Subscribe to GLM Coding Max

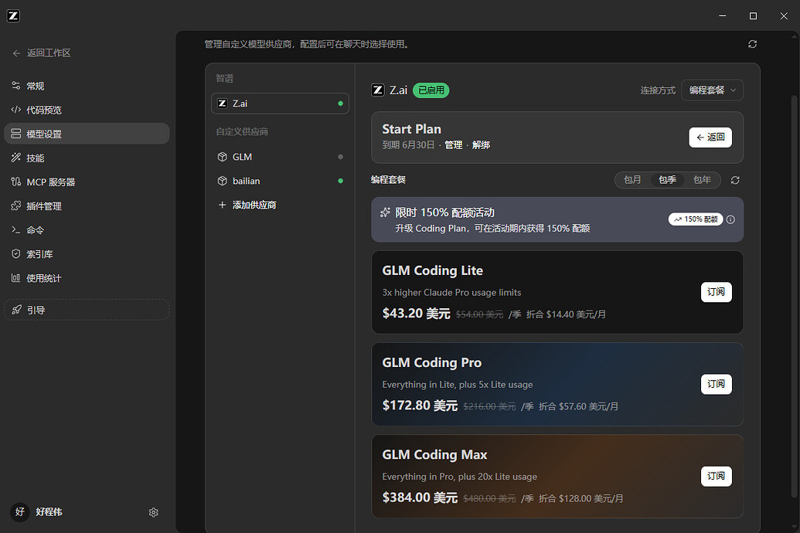(x=716, y=476)
